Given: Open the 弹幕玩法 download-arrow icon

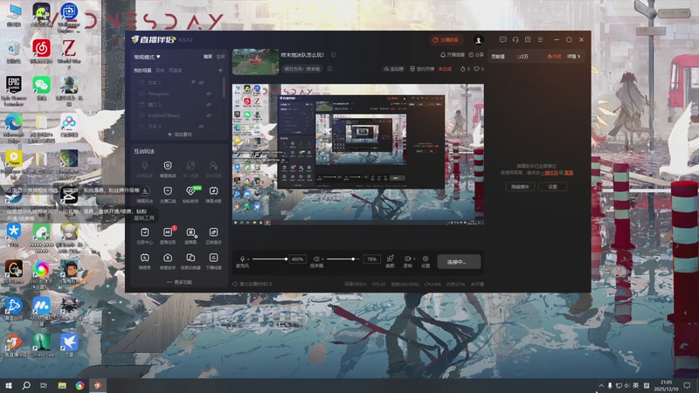Looking at the screenshot, I should coord(145,190).
